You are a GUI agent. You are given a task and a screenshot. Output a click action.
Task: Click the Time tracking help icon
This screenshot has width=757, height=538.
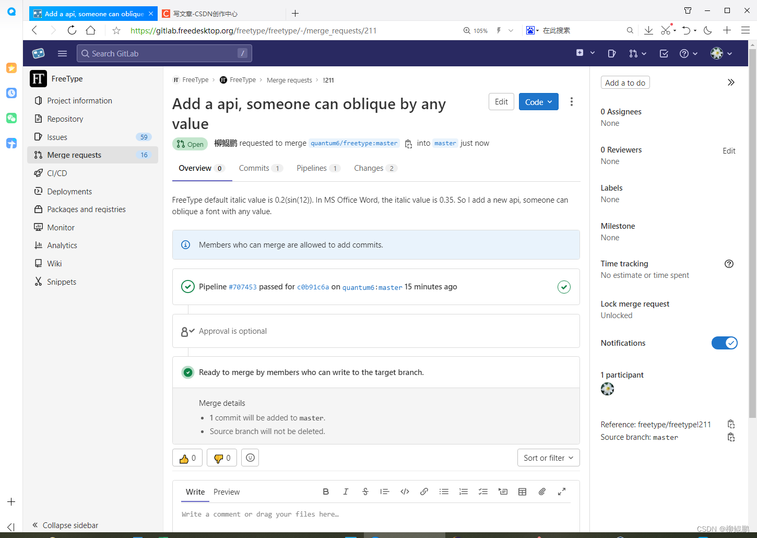(729, 264)
